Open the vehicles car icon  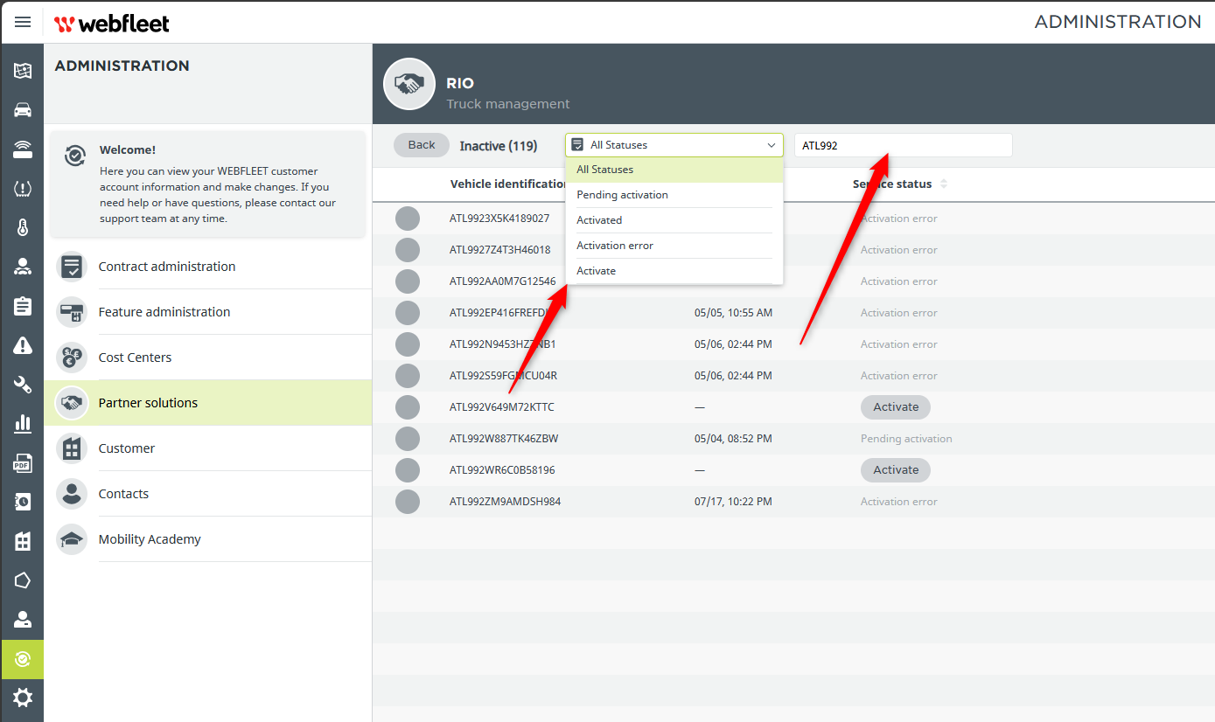point(23,110)
